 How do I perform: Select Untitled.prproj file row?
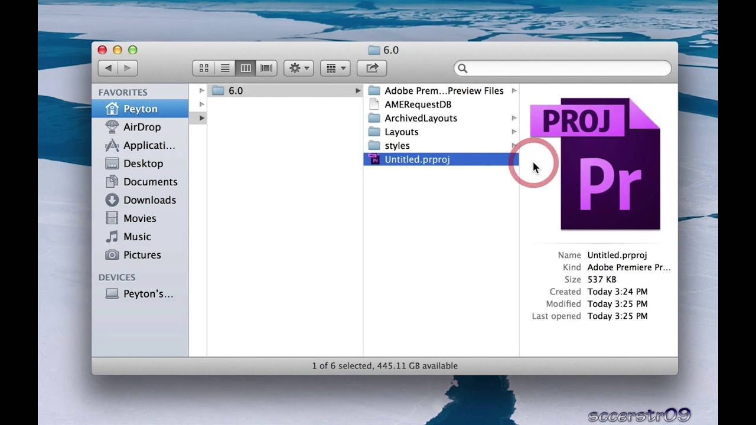pyautogui.click(x=441, y=159)
